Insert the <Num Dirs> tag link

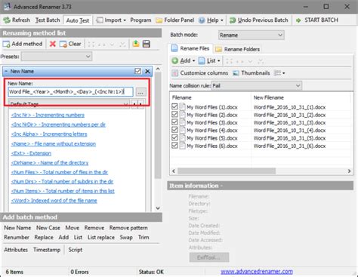[x=62, y=181]
